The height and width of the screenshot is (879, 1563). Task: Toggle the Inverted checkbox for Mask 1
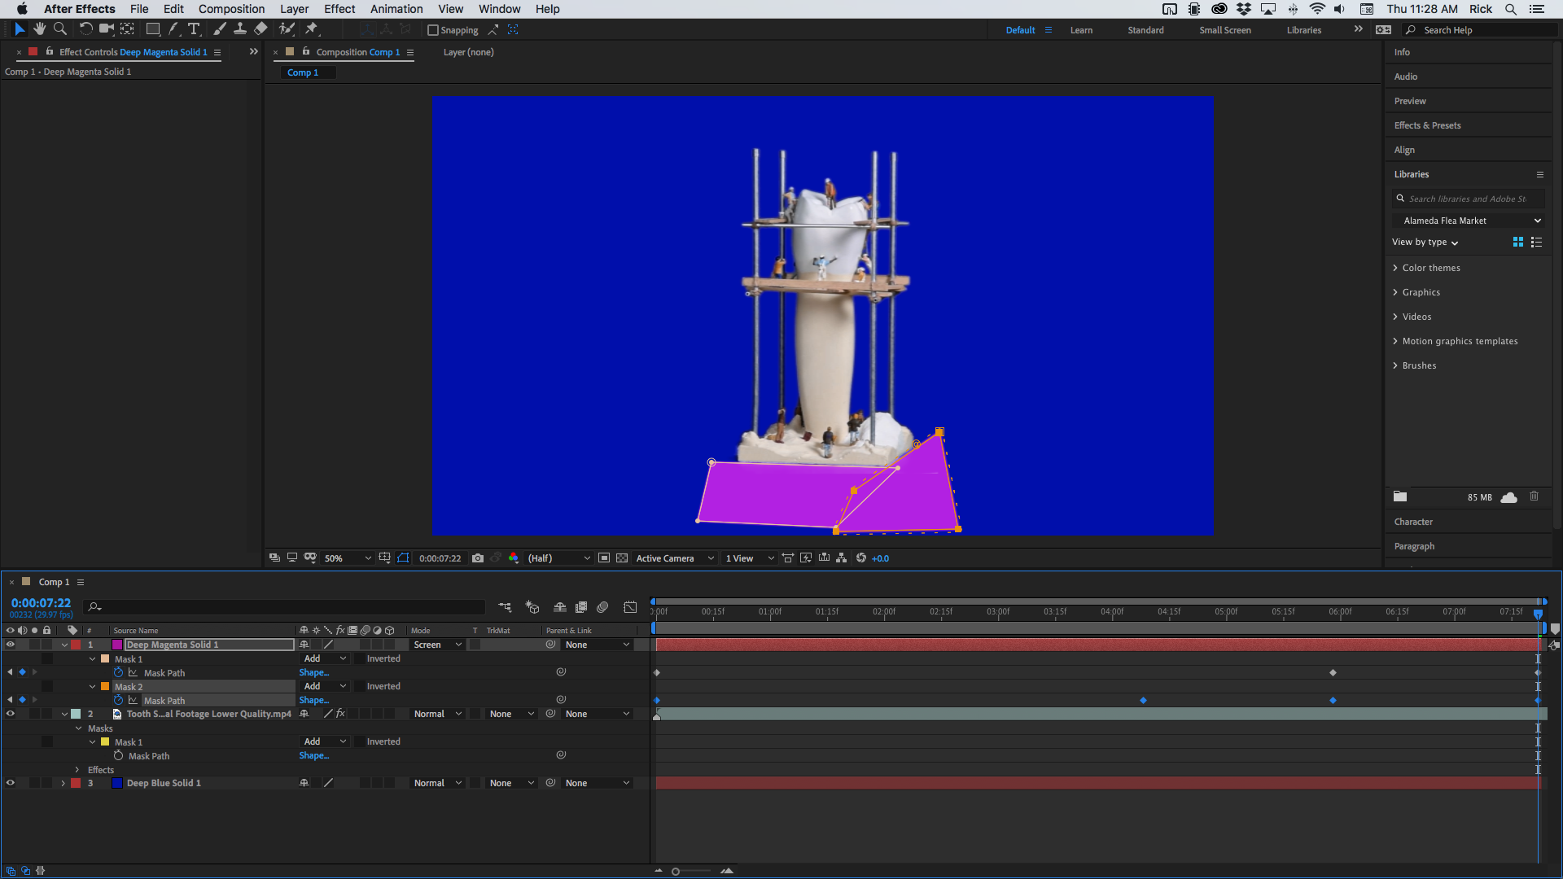pos(361,658)
